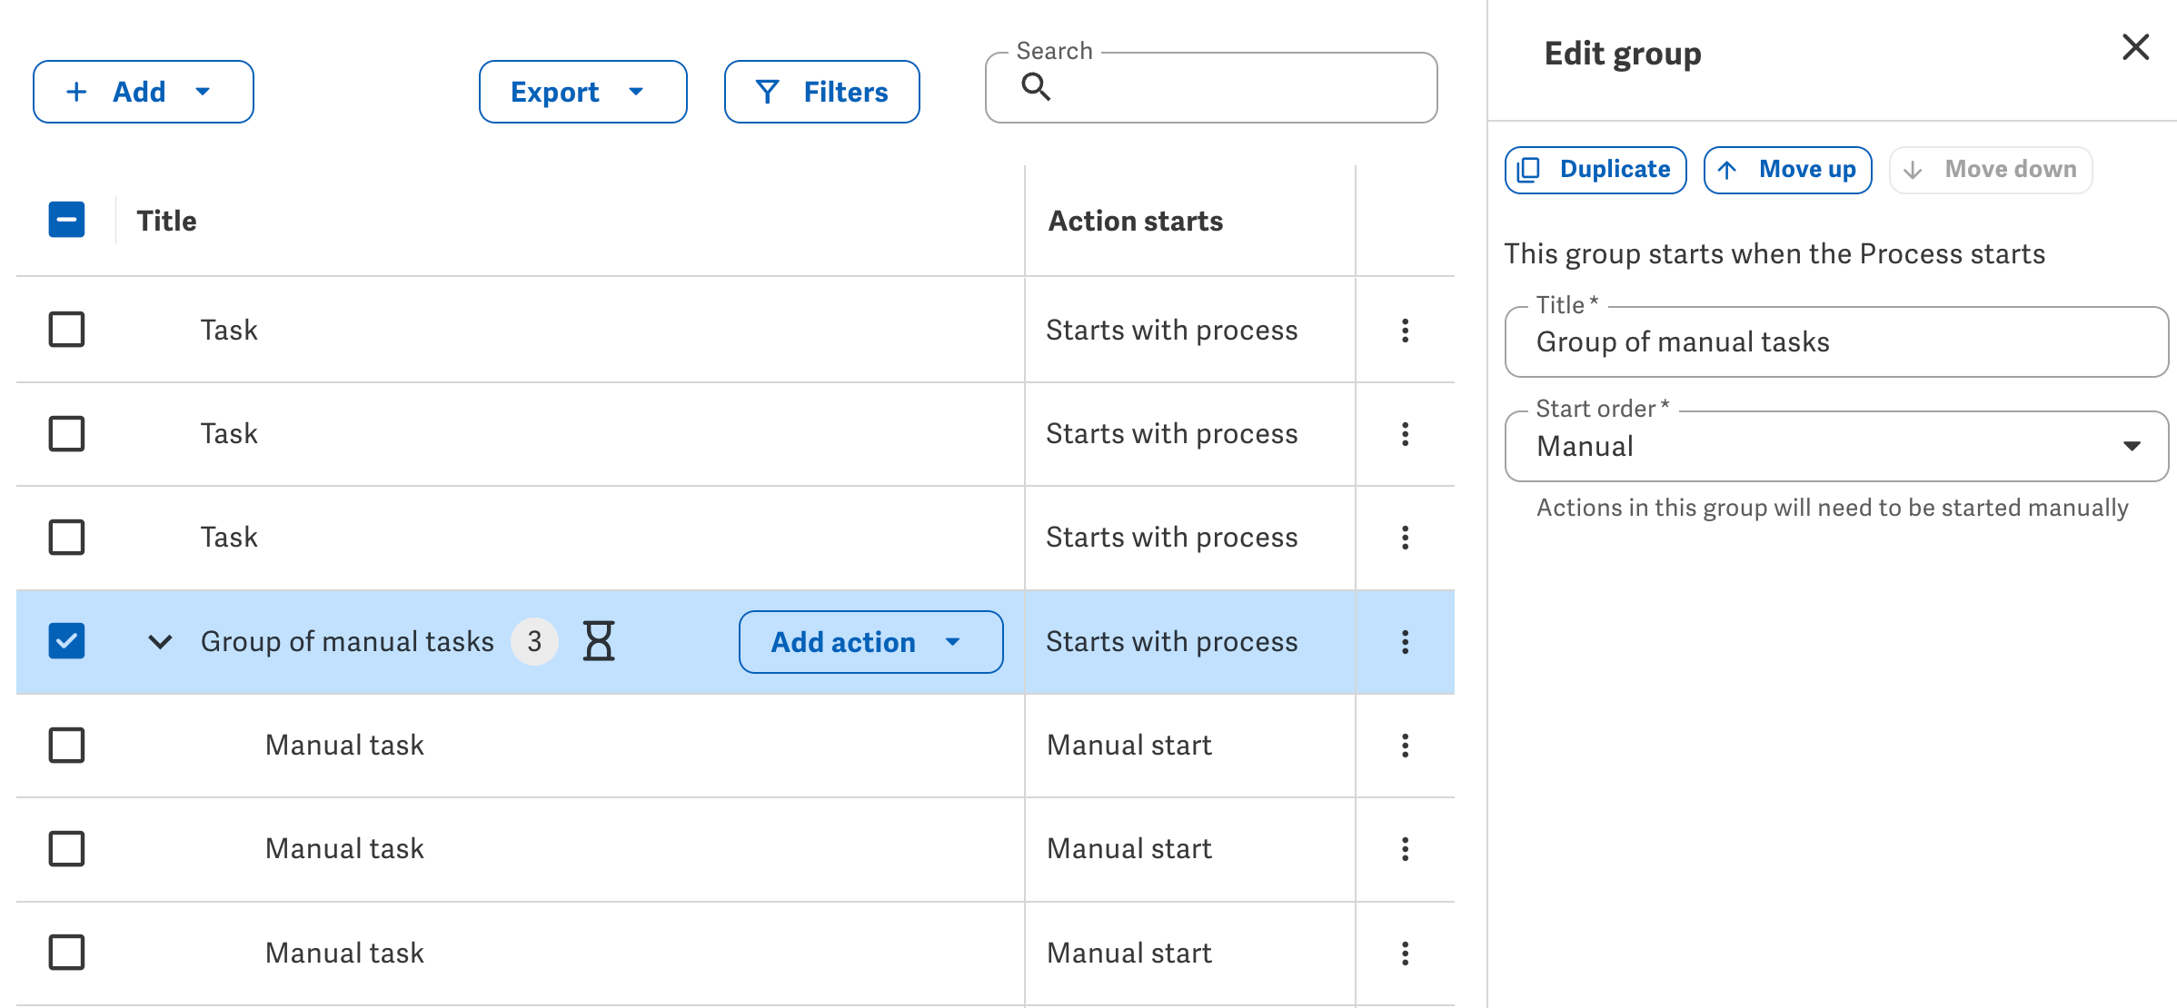The height and width of the screenshot is (1008, 2177).
Task: Close the Edit group panel
Action: (x=2135, y=47)
